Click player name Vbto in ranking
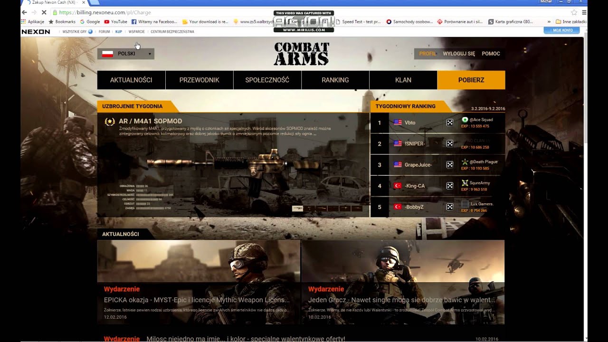Image resolution: width=608 pixels, height=342 pixels. (410, 123)
